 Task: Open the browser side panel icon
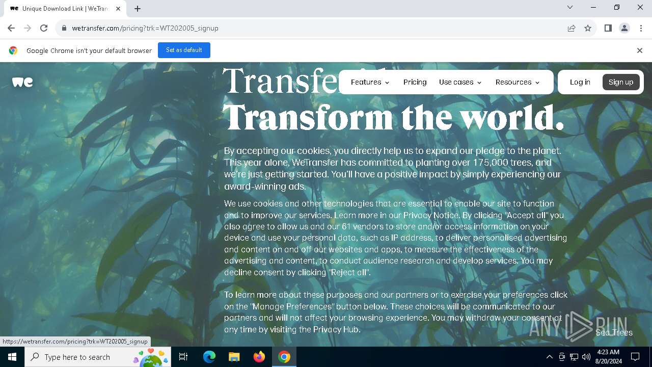point(608,28)
